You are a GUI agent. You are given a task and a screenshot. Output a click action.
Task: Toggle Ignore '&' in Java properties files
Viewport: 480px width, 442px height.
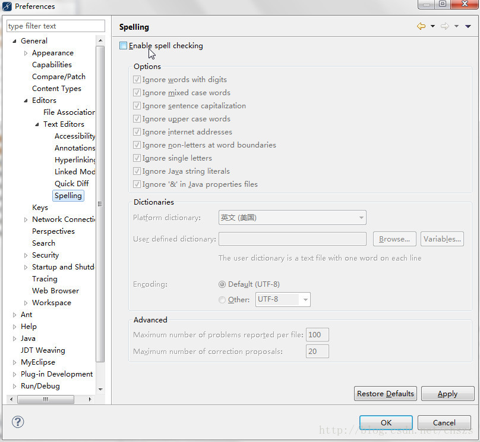pos(137,184)
